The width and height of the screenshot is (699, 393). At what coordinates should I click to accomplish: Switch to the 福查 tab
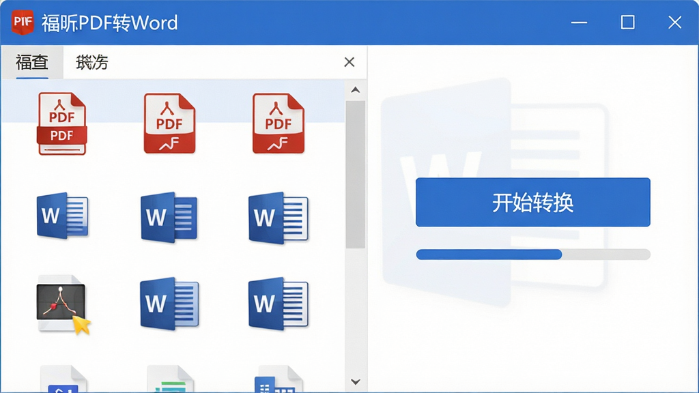tap(32, 62)
